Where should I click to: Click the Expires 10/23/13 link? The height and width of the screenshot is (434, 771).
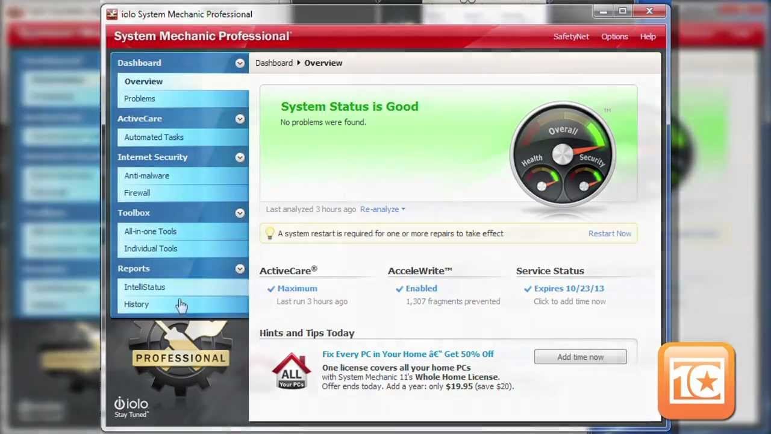coord(569,289)
